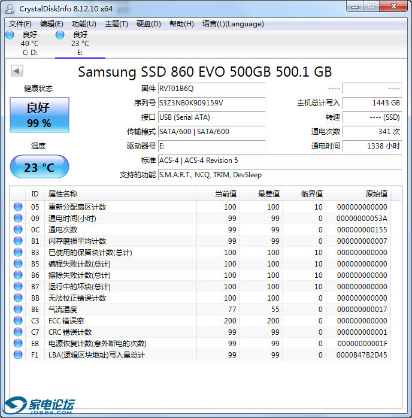Select the 通电时间(小时) attribute row
Image resolution: width=412 pixels, height=418 pixels.
tap(201, 218)
